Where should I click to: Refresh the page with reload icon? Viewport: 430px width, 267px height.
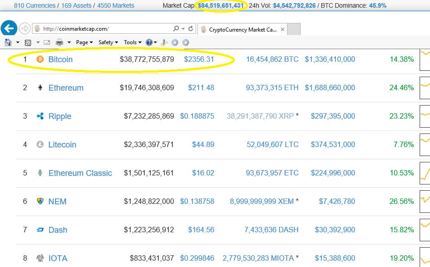click(191, 28)
